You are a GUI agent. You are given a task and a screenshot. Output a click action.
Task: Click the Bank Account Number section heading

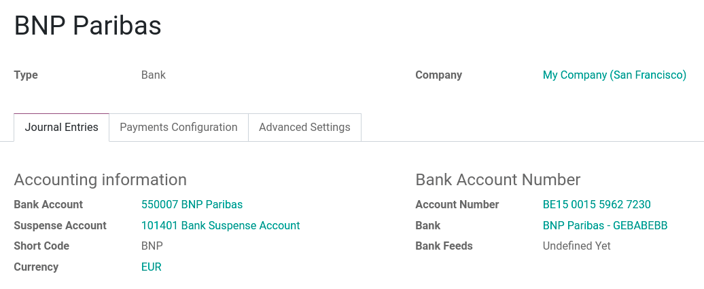(x=497, y=180)
